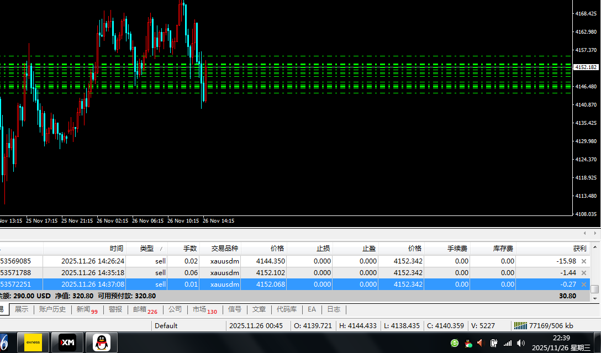Launch QQ penguin icon in taskbar
Screen dimensions: 601x353
pos(101,343)
